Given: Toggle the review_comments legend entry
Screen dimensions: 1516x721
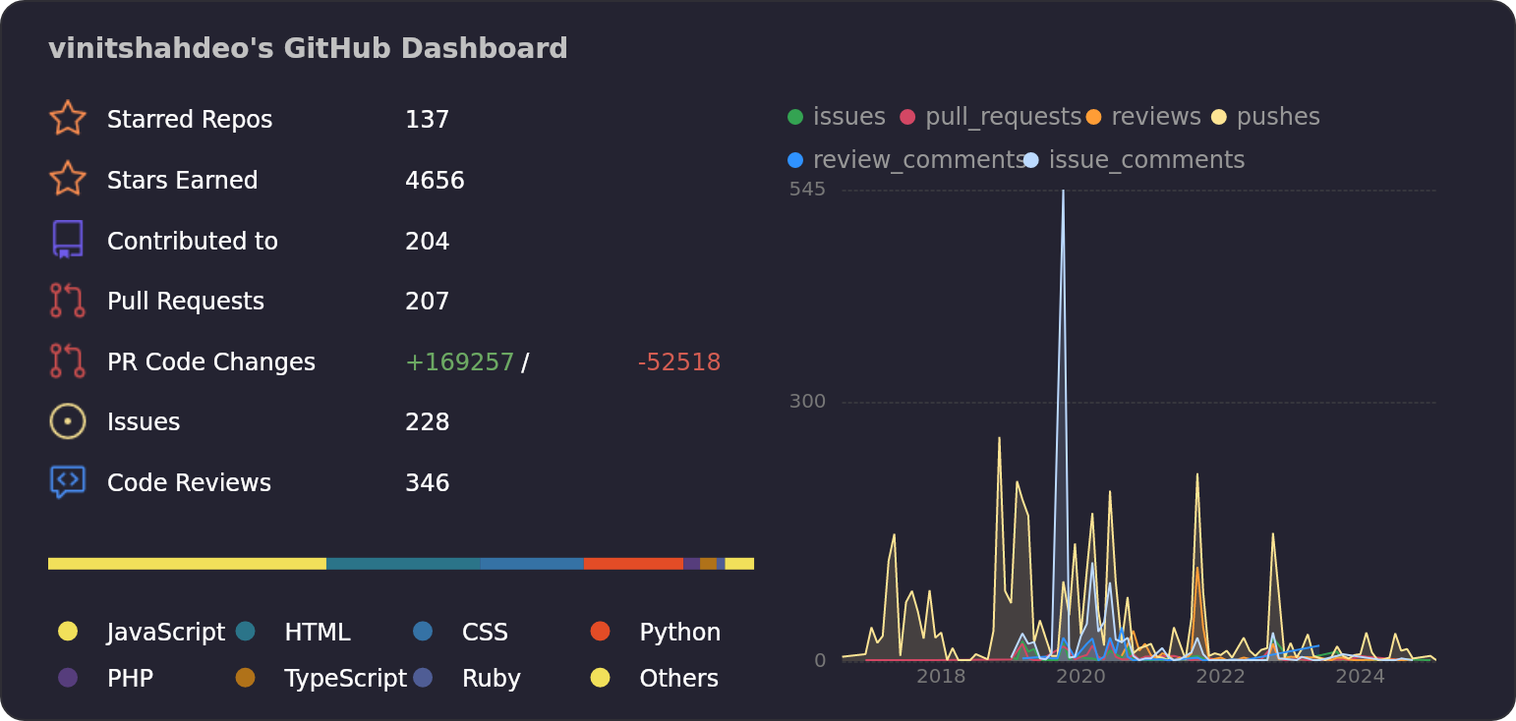Looking at the screenshot, I should [x=906, y=160].
